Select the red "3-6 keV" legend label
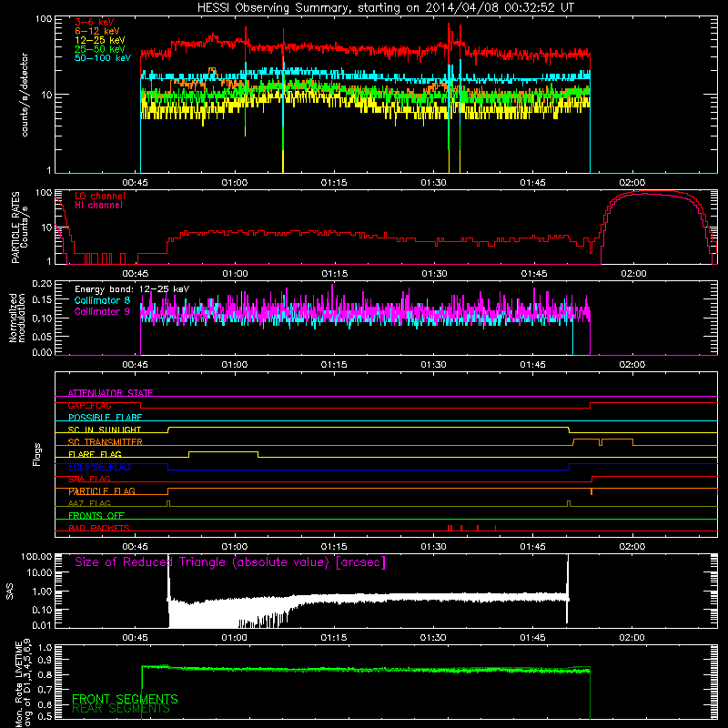Image resolution: width=728 pixels, height=728 pixels. point(95,22)
